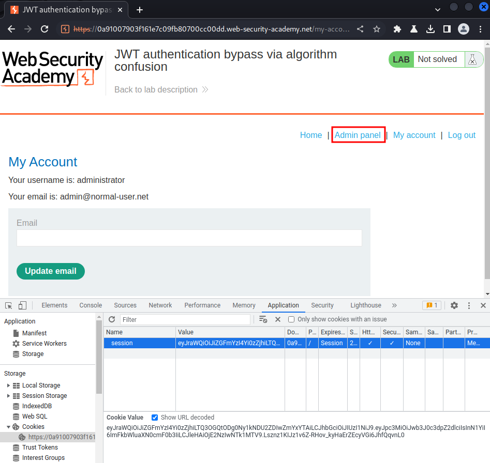Click the browser forward arrow
The height and width of the screenshot is (463, 490).
[28, 29]
